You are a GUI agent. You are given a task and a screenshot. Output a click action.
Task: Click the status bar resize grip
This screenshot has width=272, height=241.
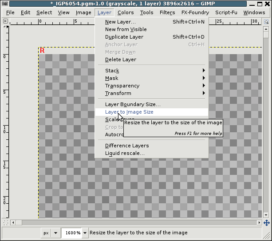coord(266,235)
